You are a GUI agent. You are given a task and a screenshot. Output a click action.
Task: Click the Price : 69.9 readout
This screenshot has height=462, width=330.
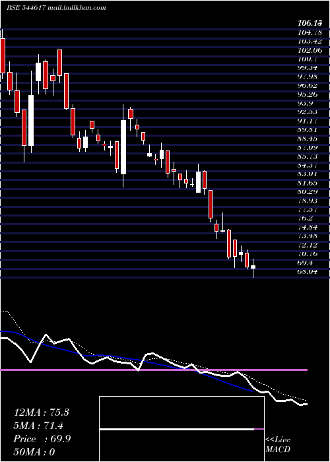coord(42,439)
